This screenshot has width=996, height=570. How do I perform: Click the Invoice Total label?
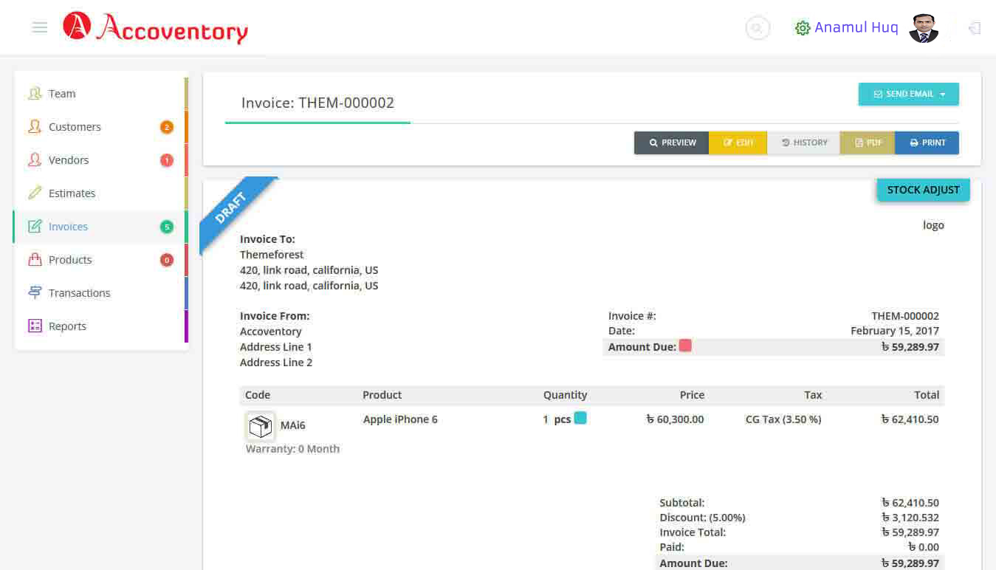(x=693, y=532)
